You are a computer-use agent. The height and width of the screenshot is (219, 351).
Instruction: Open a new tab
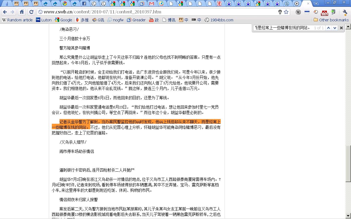point(316,4)
